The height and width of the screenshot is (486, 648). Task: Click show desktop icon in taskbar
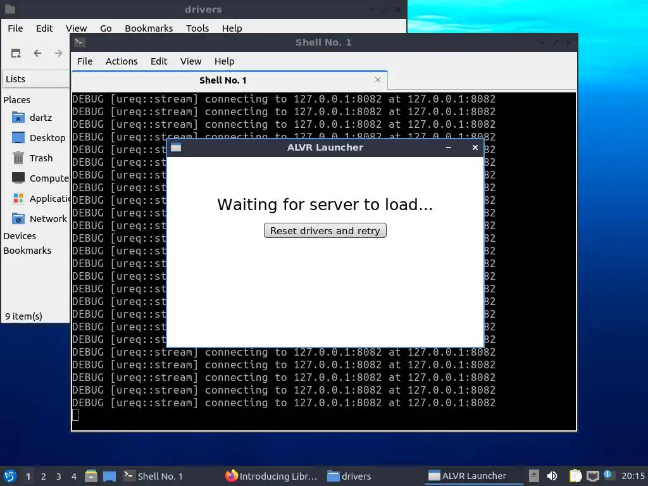(109, 476)
